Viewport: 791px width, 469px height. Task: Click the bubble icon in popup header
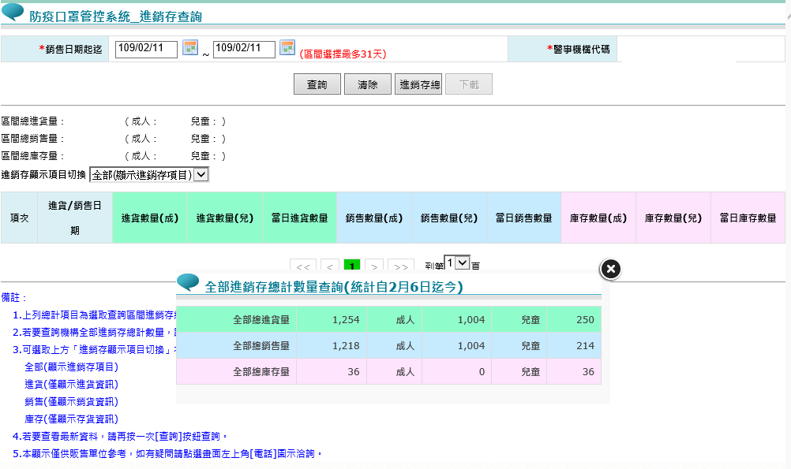click(188, 283)
